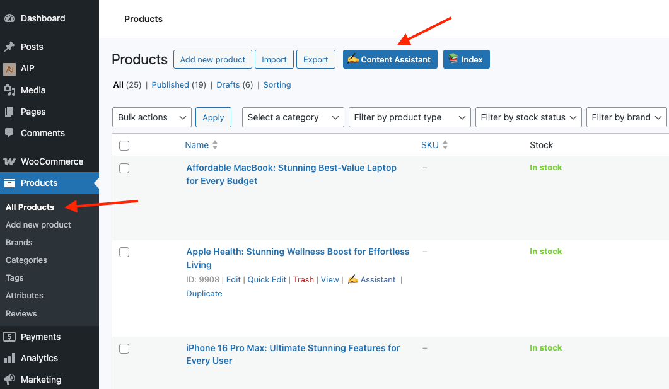This screenshot has height=389, width=669.
Task: Duplicate the Apple Health product
Action: (x=204, y=293)
